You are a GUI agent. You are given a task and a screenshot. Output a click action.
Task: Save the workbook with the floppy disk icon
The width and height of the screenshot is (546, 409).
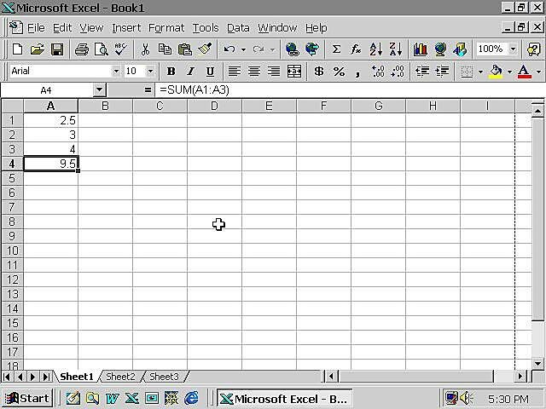pos(57,49)
